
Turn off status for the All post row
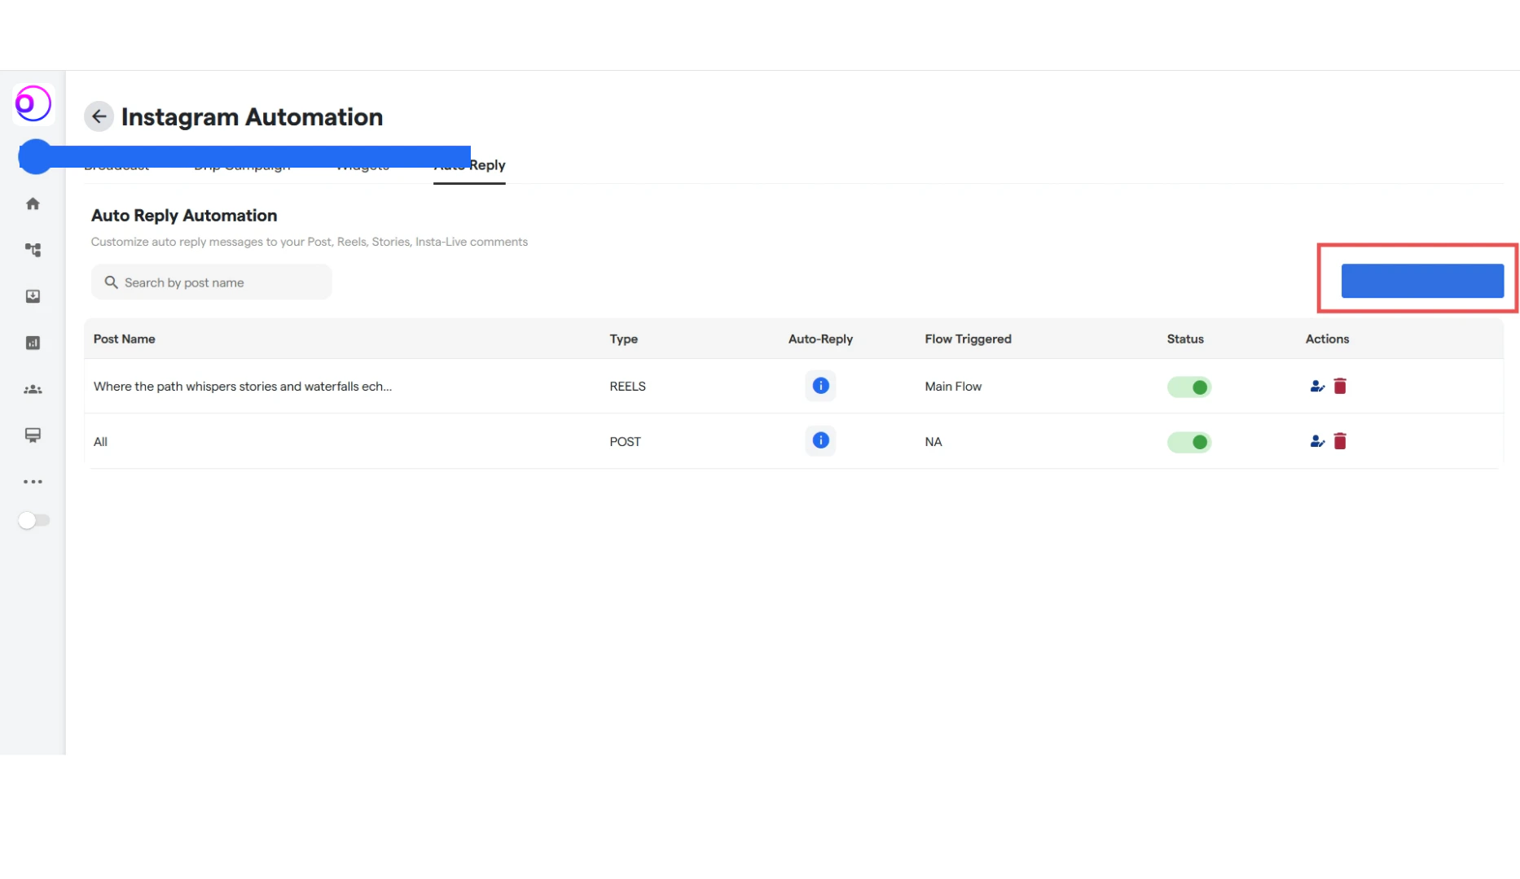click(1189, 442)
